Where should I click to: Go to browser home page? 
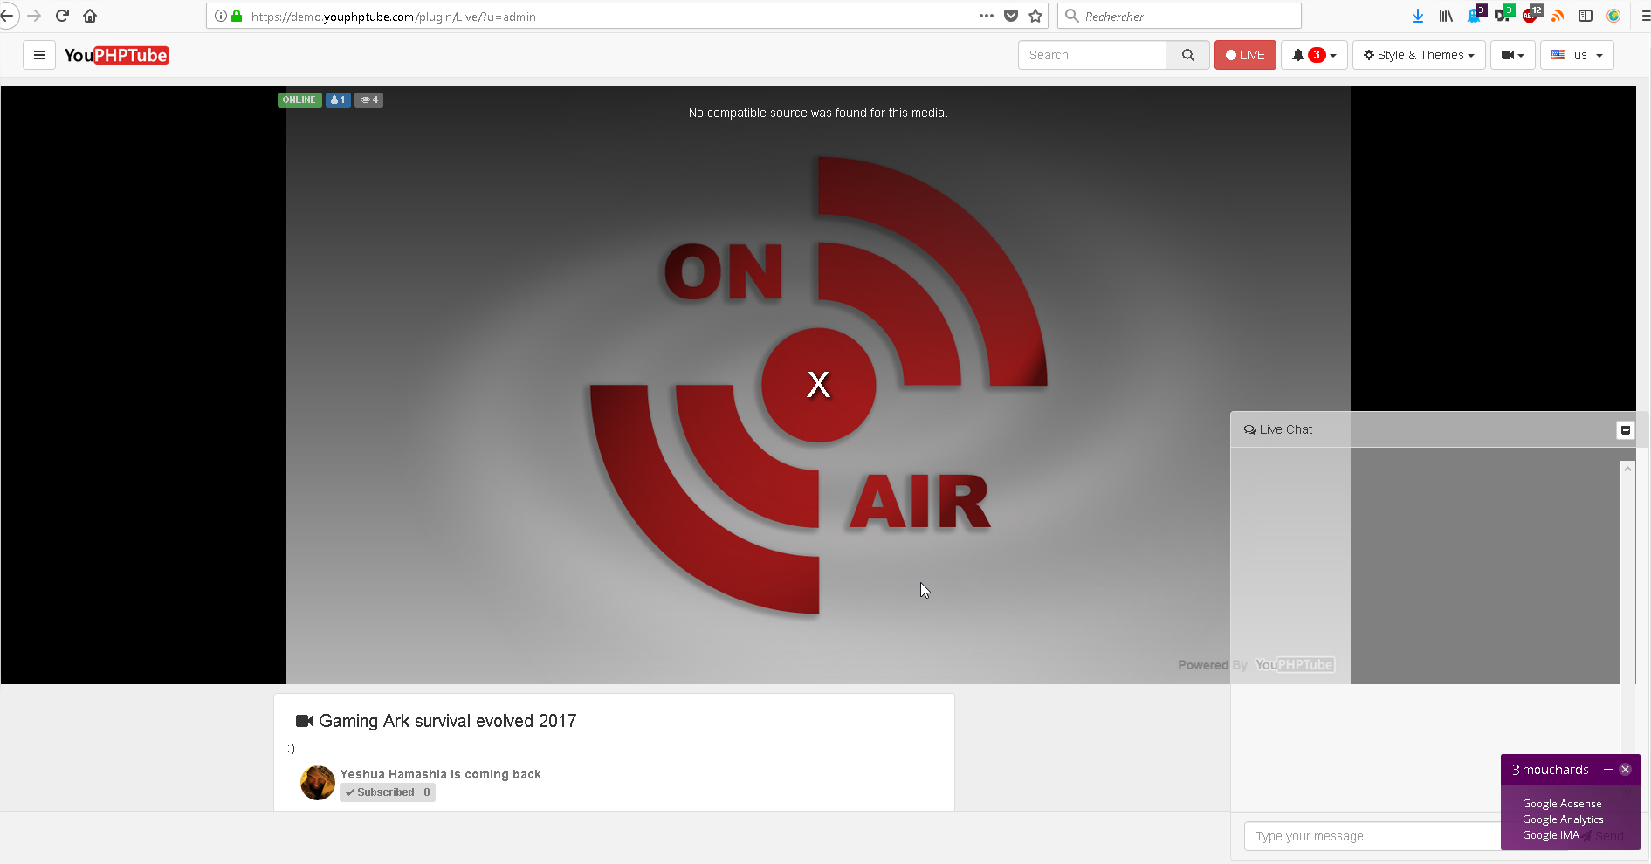90,16
